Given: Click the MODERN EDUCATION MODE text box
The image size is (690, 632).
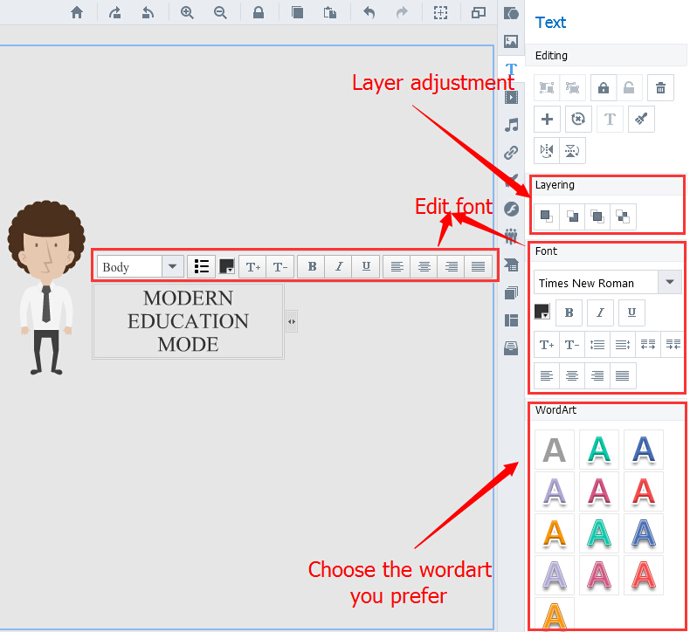Looking at the screenshot, I should [x=188, y=321].
